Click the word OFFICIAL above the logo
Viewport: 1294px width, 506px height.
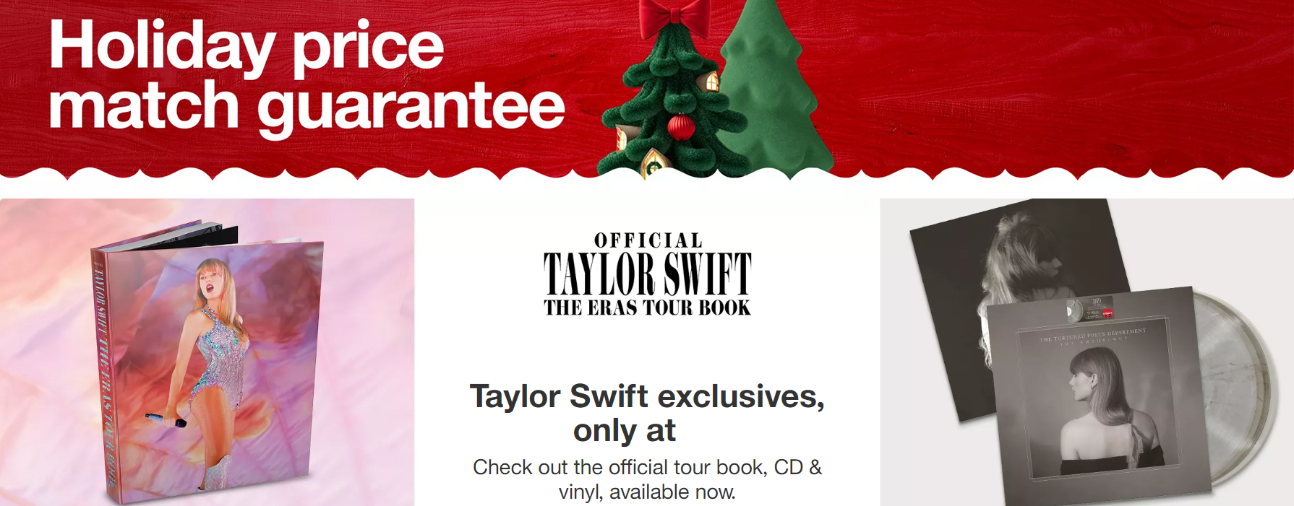click(x=648, y=240)
